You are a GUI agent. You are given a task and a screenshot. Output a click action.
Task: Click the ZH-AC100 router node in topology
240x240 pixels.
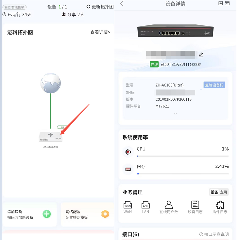tap(50, 137)
